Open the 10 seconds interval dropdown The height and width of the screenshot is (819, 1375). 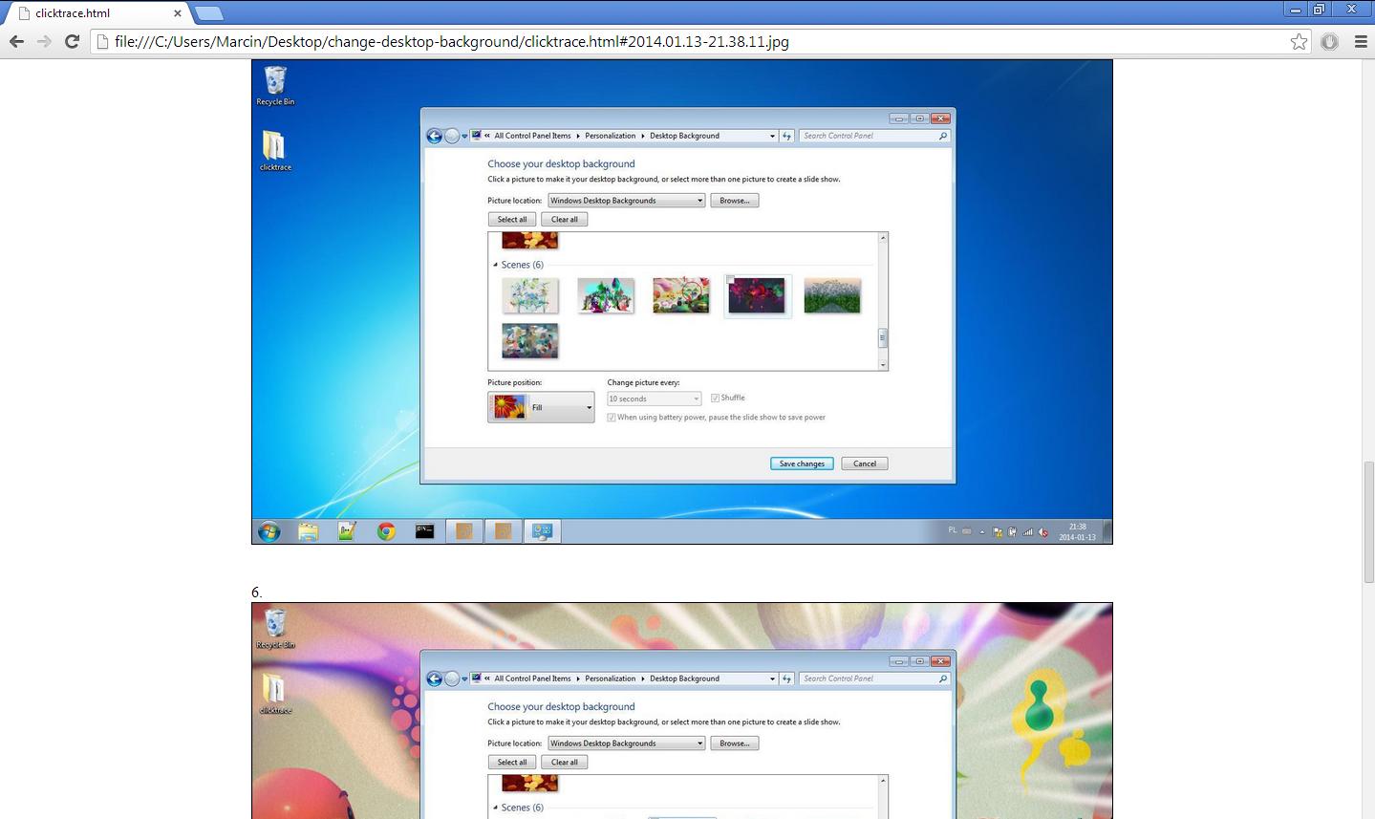(655, 399)
